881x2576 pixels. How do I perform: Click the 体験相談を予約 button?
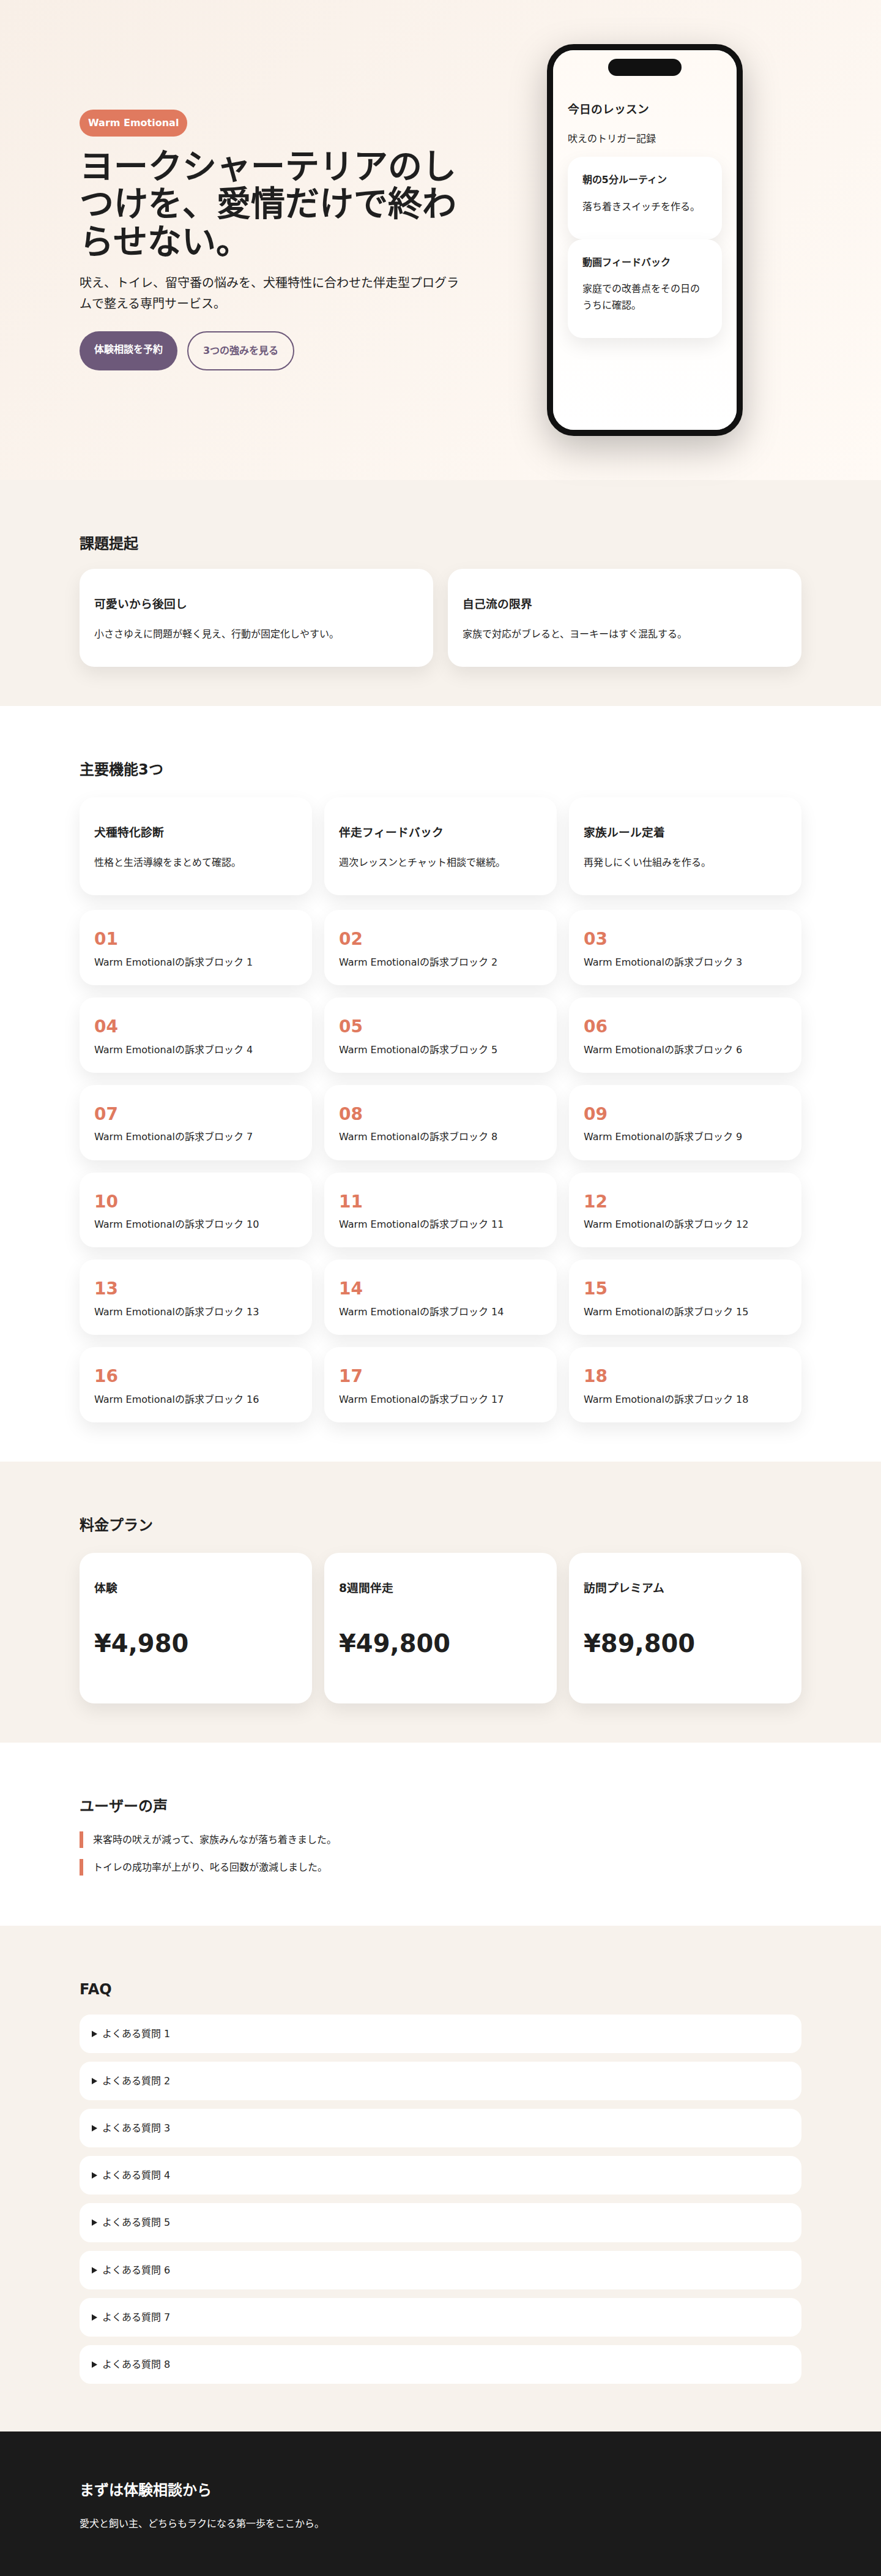tap(128, 350)
